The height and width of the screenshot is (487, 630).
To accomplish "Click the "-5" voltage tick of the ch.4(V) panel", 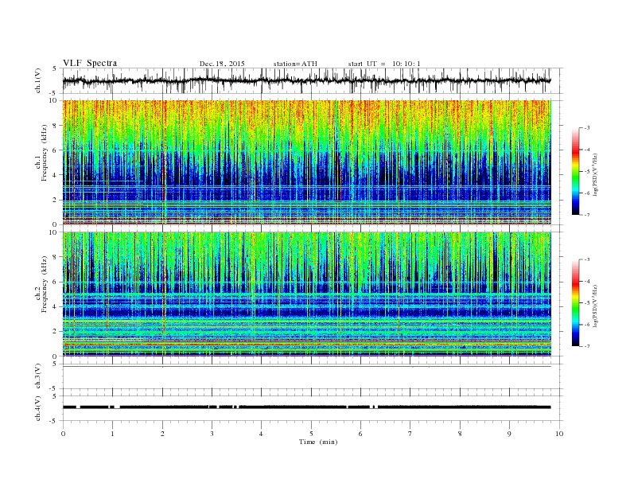I will coord(54,421).
